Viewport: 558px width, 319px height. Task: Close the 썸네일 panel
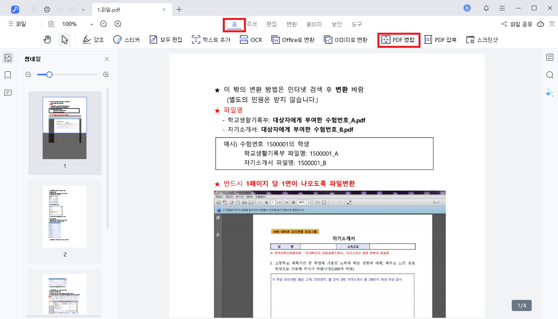[106, 59]
